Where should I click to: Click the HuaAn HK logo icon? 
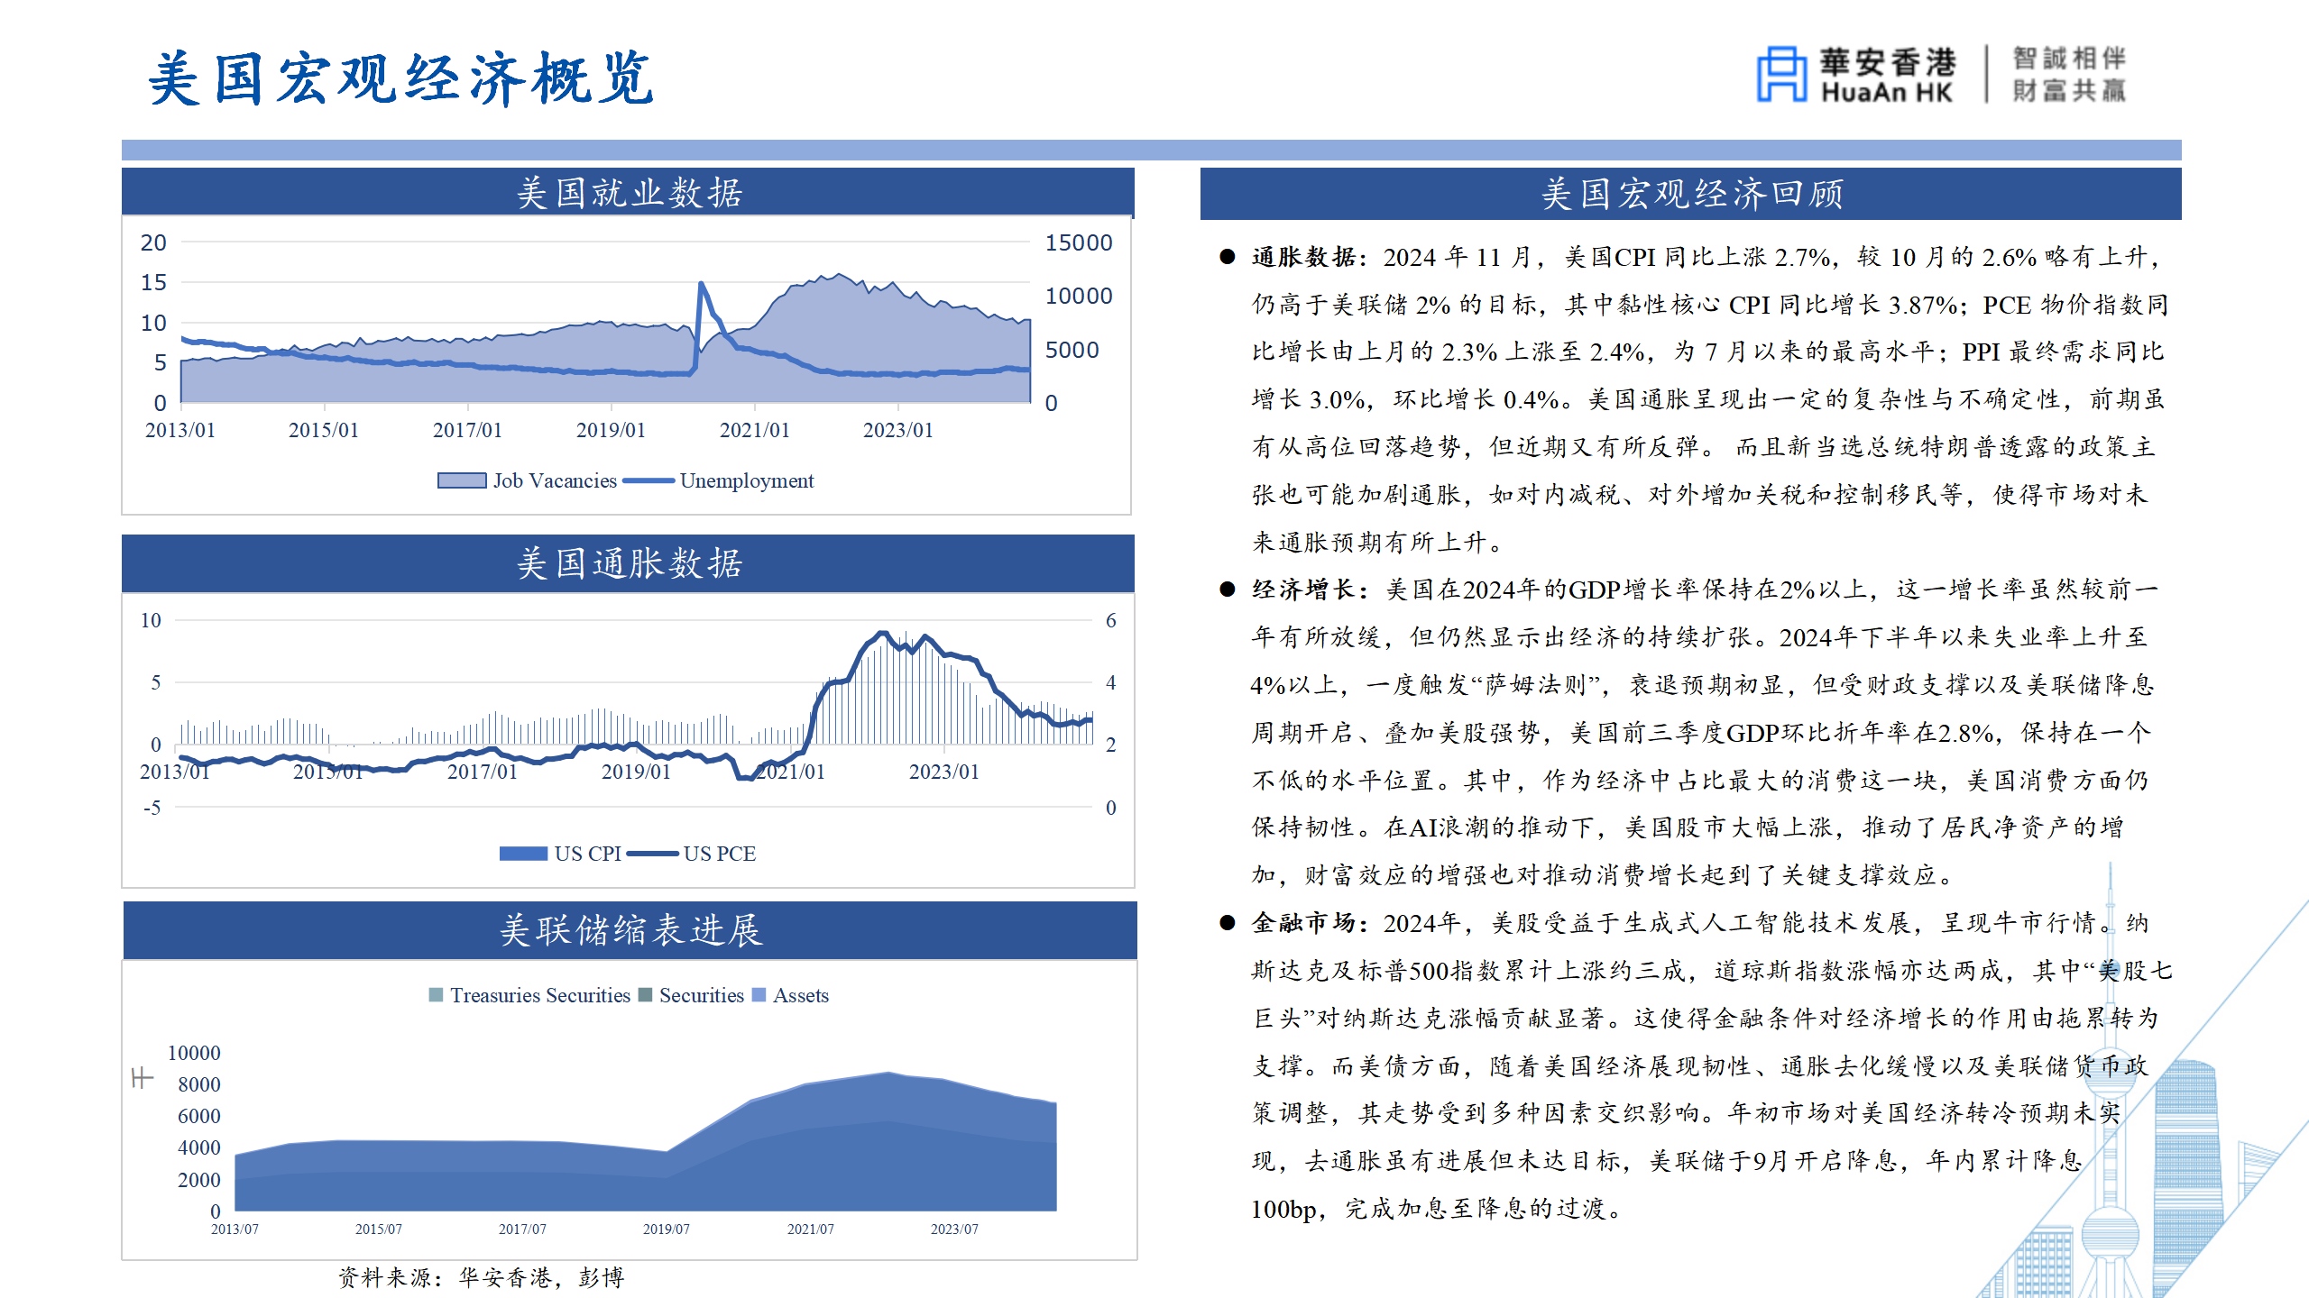[1781, 74]
